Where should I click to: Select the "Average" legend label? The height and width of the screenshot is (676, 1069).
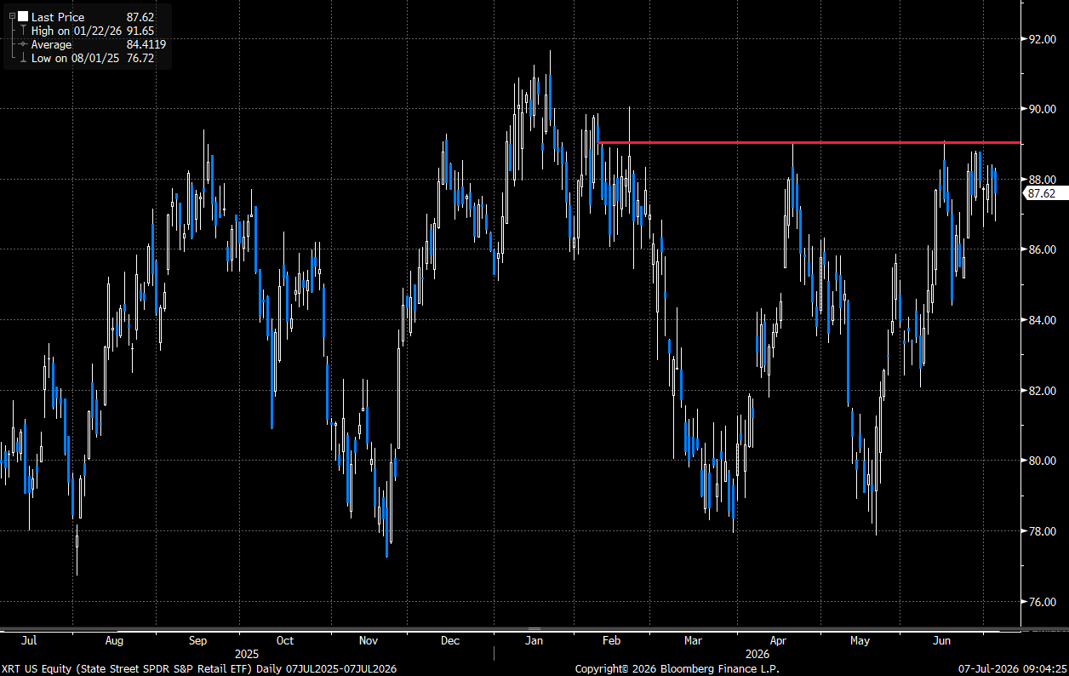tap(52, 44)
